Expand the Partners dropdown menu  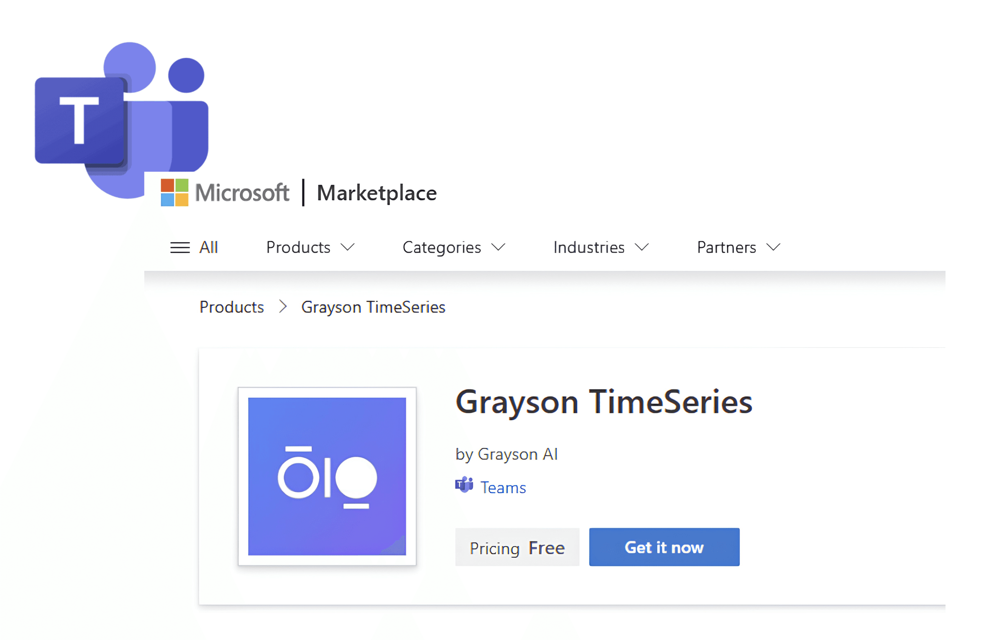point(739,248)
